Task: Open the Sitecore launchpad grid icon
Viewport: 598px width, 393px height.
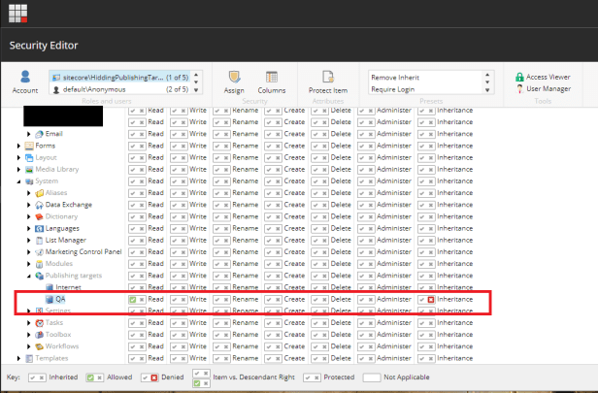Action: [x=17, y=13]
